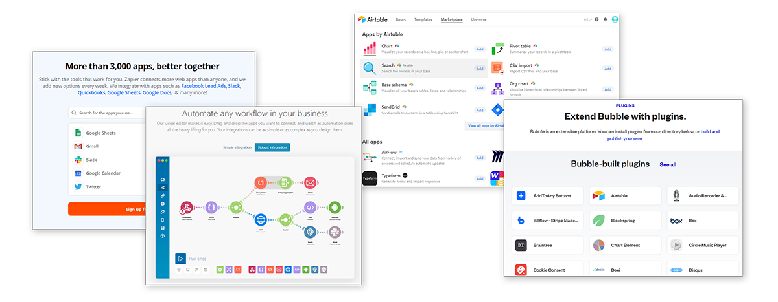Click the Airtable help question mark icon
Screen dimensions: 778x302
click(x=596, y=20)
